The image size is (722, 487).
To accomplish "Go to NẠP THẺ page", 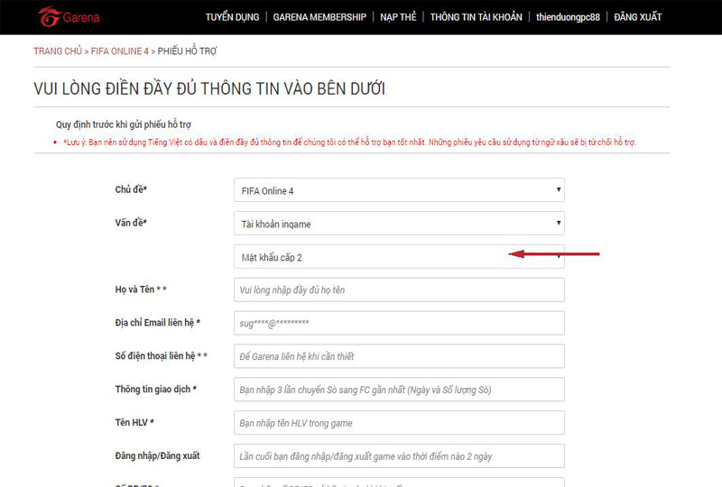I will point(398,17).
